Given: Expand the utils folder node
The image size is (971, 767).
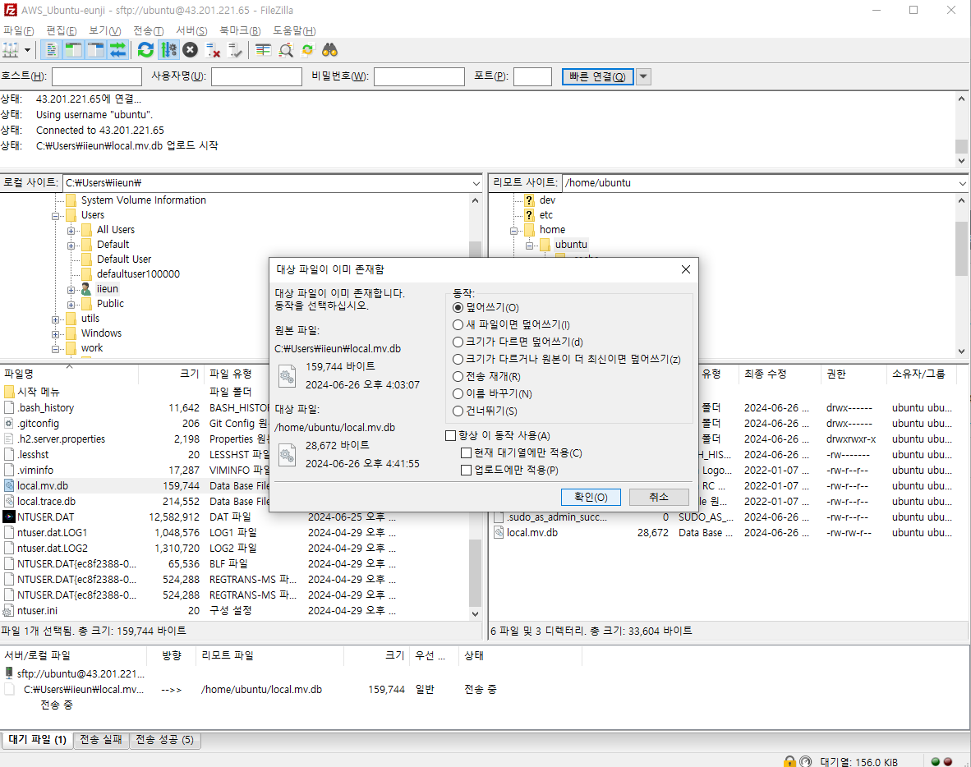Looking at the screenshot, I should tap(55, 319).
